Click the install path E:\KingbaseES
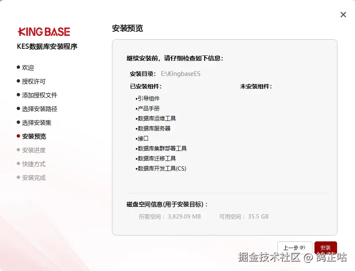This screenshot has width=355, height=271. [181, 74]
